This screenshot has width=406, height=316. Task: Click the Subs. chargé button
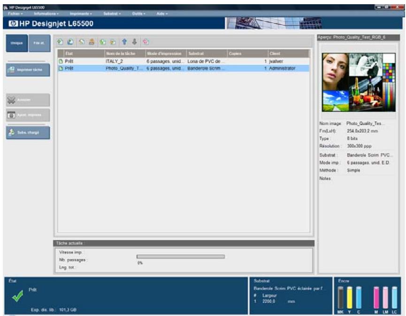(x=28, y=132)
